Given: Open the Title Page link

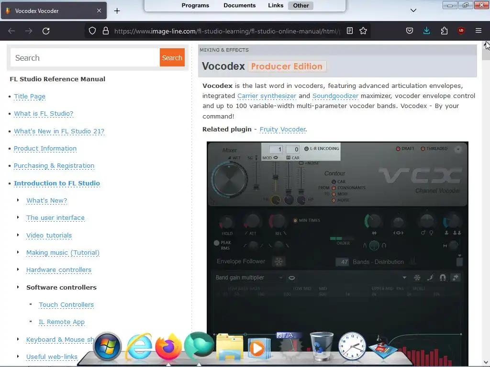Looking at the screenshot, I should coord(30,97).
